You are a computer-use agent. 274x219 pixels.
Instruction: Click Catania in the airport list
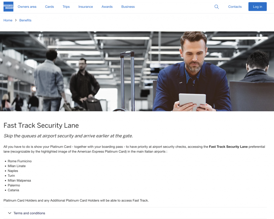pos(13,190)
